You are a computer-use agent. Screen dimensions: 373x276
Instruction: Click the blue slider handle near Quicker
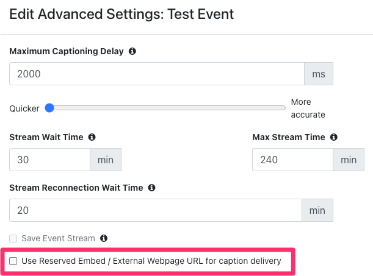[x=49, y=108]
